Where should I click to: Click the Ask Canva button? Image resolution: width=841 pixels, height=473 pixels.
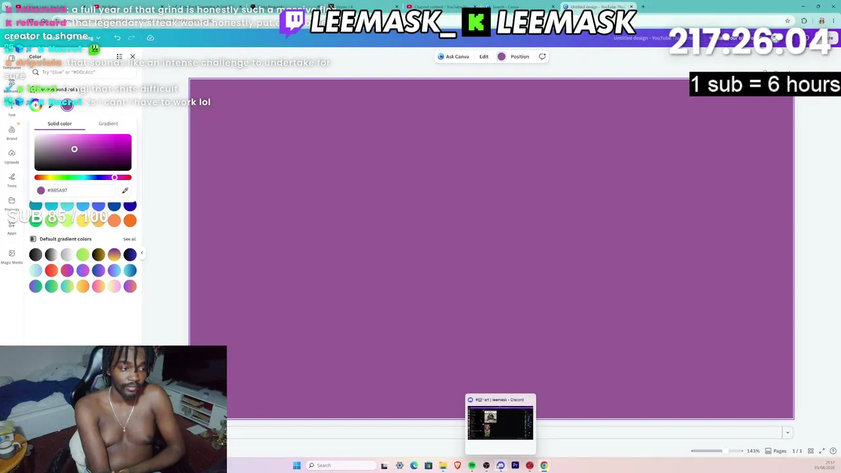click(x=453, y=56)
